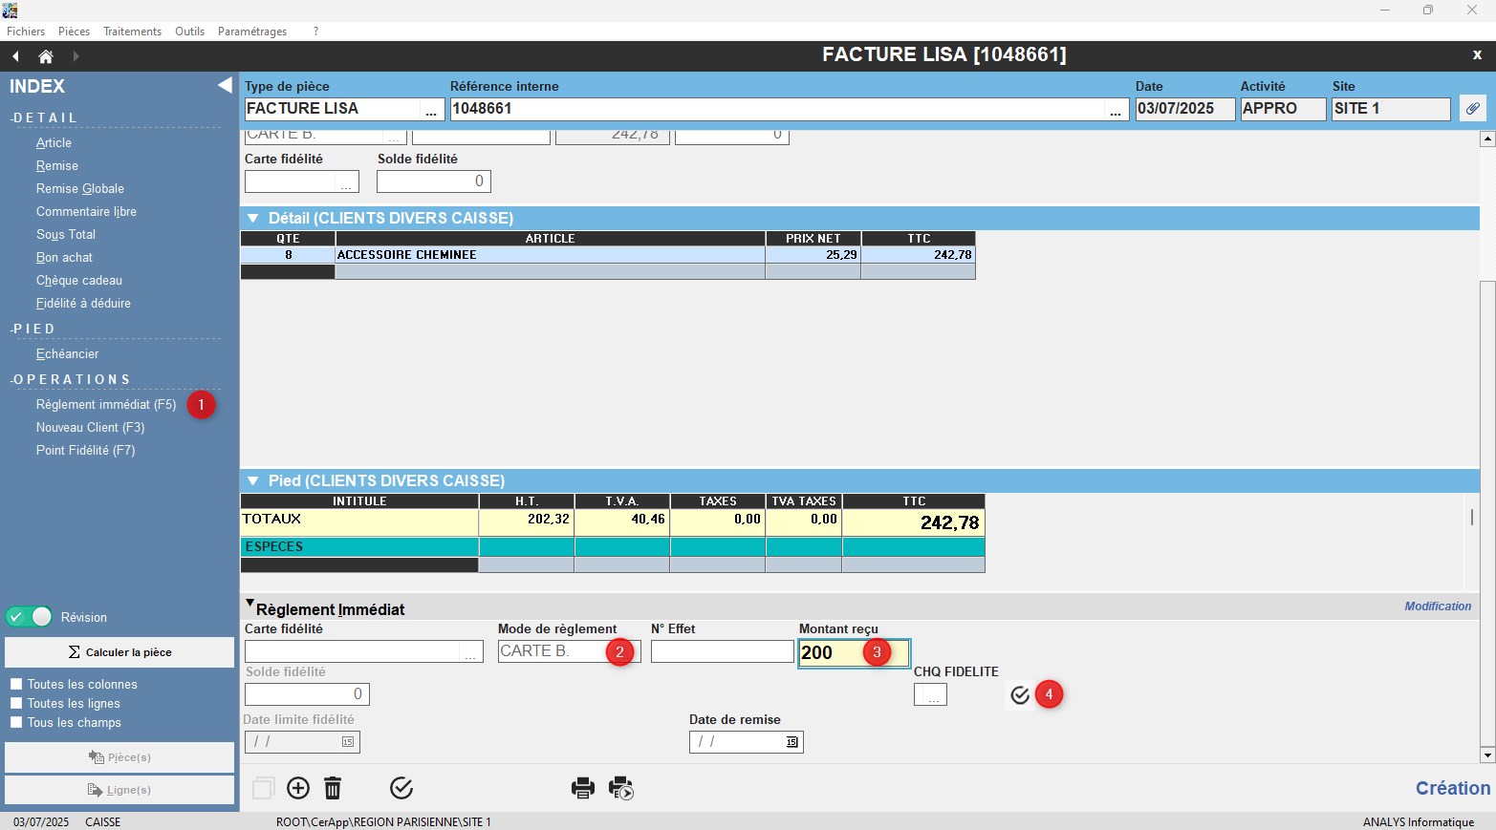The width and height of the screenshot is (1496, 830).
Task: Open calendar for Date de remise
Action: coord(791,742)
